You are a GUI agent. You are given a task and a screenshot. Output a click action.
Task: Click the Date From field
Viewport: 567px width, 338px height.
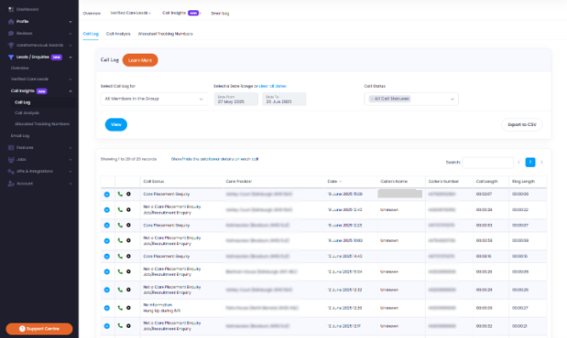235,100
